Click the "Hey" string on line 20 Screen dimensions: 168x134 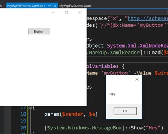pos(153,128)
